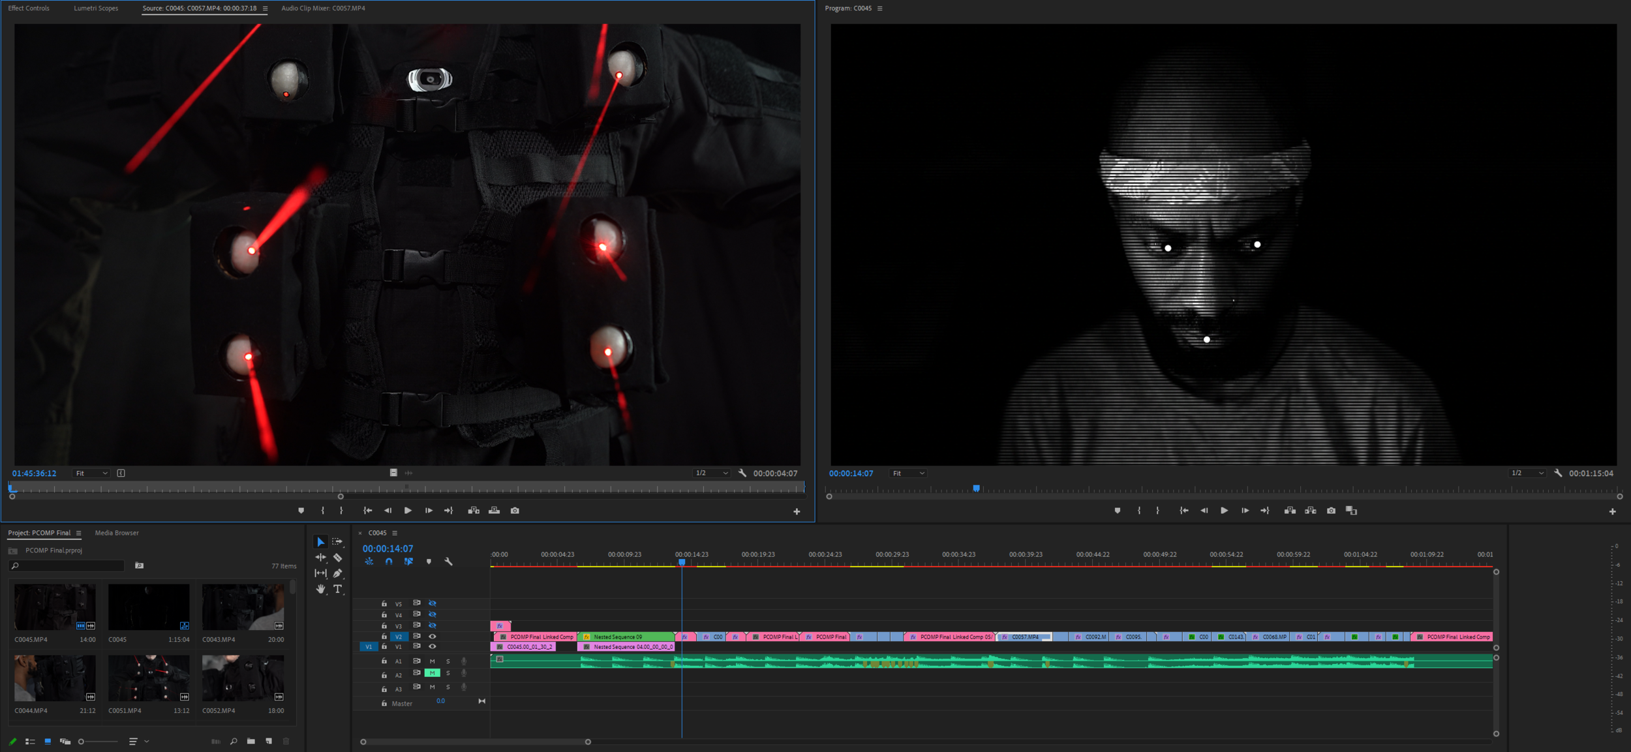
Task: Open timeline display settings wrench
Action: tap(448, 562)
